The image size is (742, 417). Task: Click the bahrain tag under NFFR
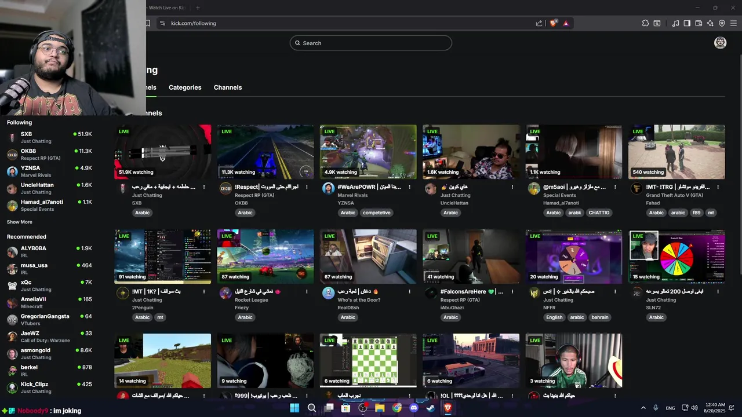click(x=600, y=317)
